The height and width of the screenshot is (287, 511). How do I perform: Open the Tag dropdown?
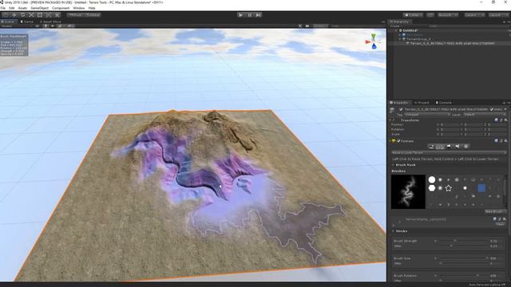(427, 115)
